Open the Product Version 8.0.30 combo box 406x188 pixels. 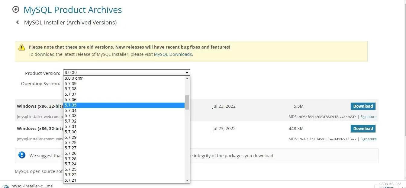point(127,72)
